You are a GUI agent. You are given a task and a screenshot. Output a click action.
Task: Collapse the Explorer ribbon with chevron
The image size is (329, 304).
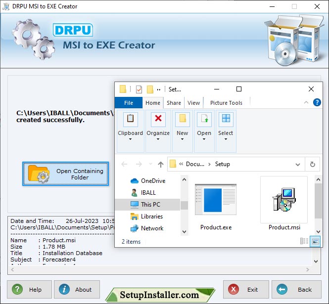click(306, 102)
